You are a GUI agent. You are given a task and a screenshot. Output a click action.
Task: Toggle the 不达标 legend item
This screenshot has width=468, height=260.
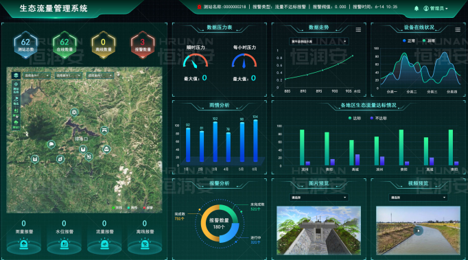[378, 118]
